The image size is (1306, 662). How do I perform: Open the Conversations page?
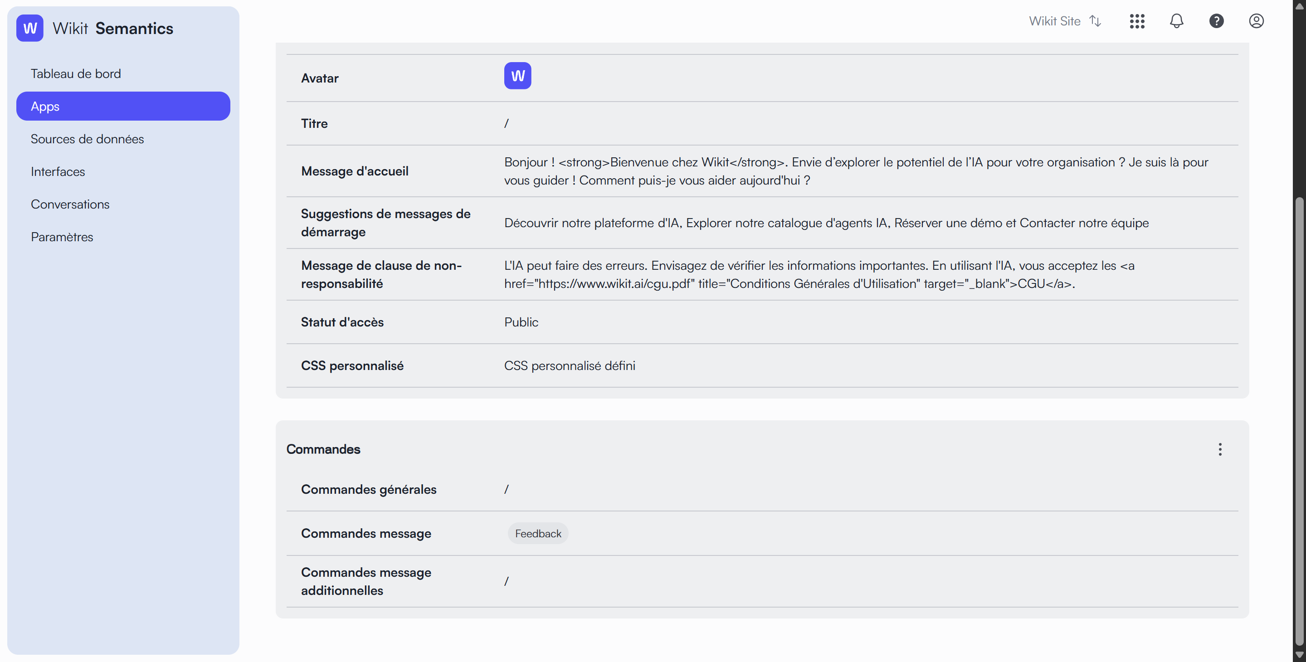coord(123,204)
